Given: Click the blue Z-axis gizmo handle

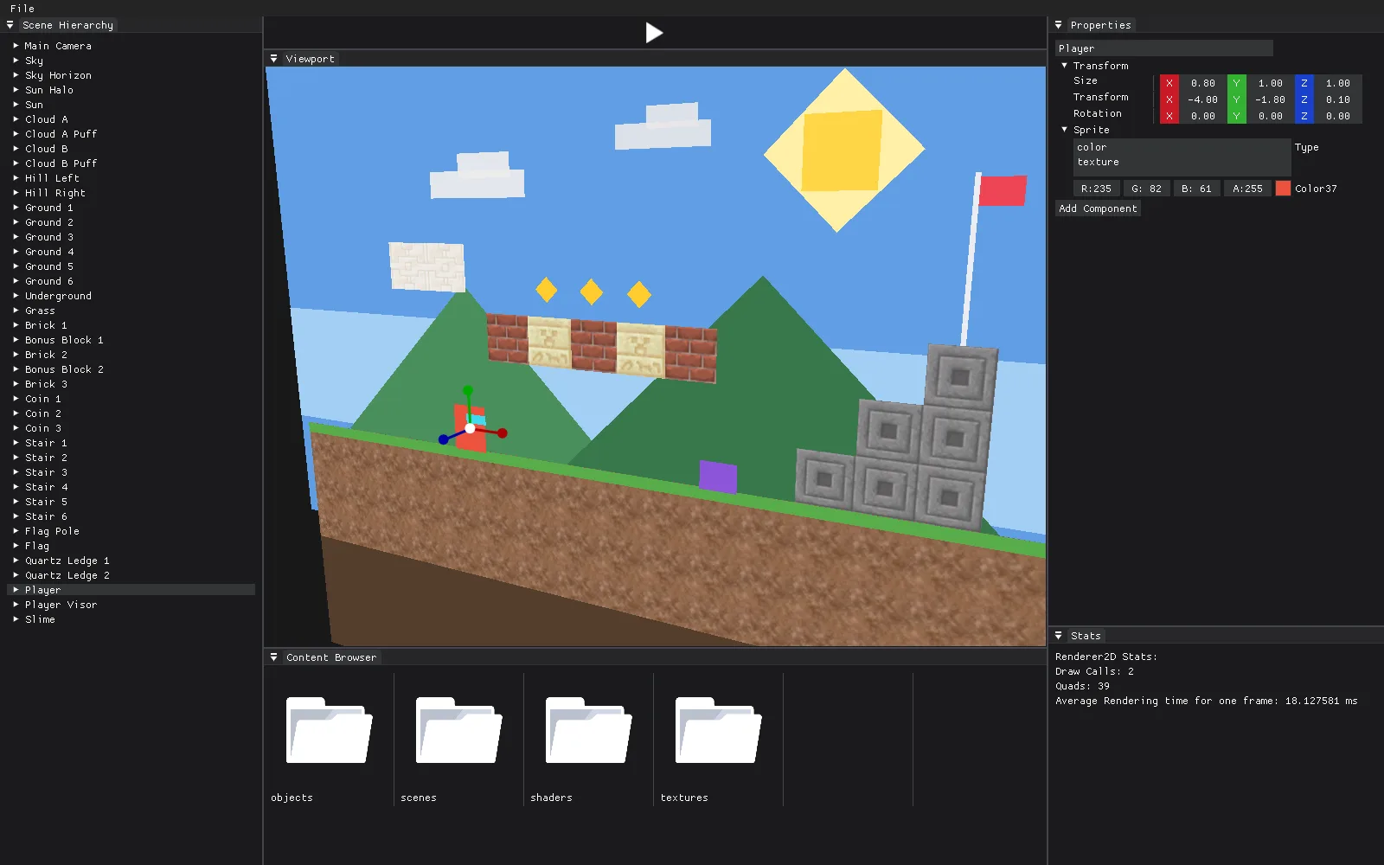Looking at the screenshot, I should click(444, 439).
